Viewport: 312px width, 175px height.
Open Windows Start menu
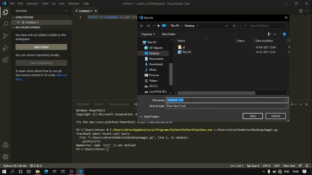pos(4,172)
